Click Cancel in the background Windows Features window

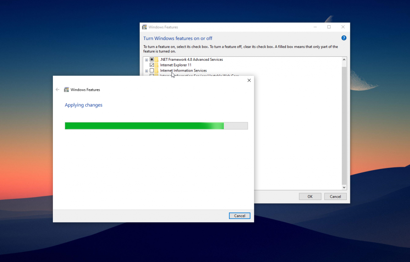[335, 196]
